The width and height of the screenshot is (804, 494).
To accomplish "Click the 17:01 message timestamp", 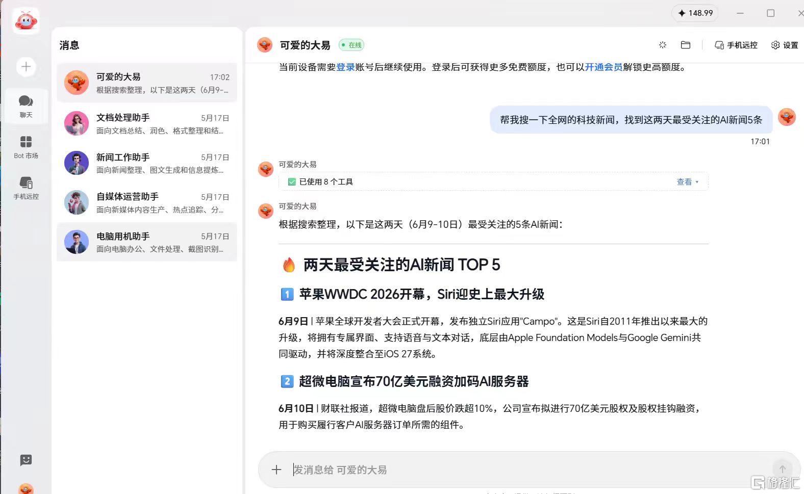I will 760,141.
